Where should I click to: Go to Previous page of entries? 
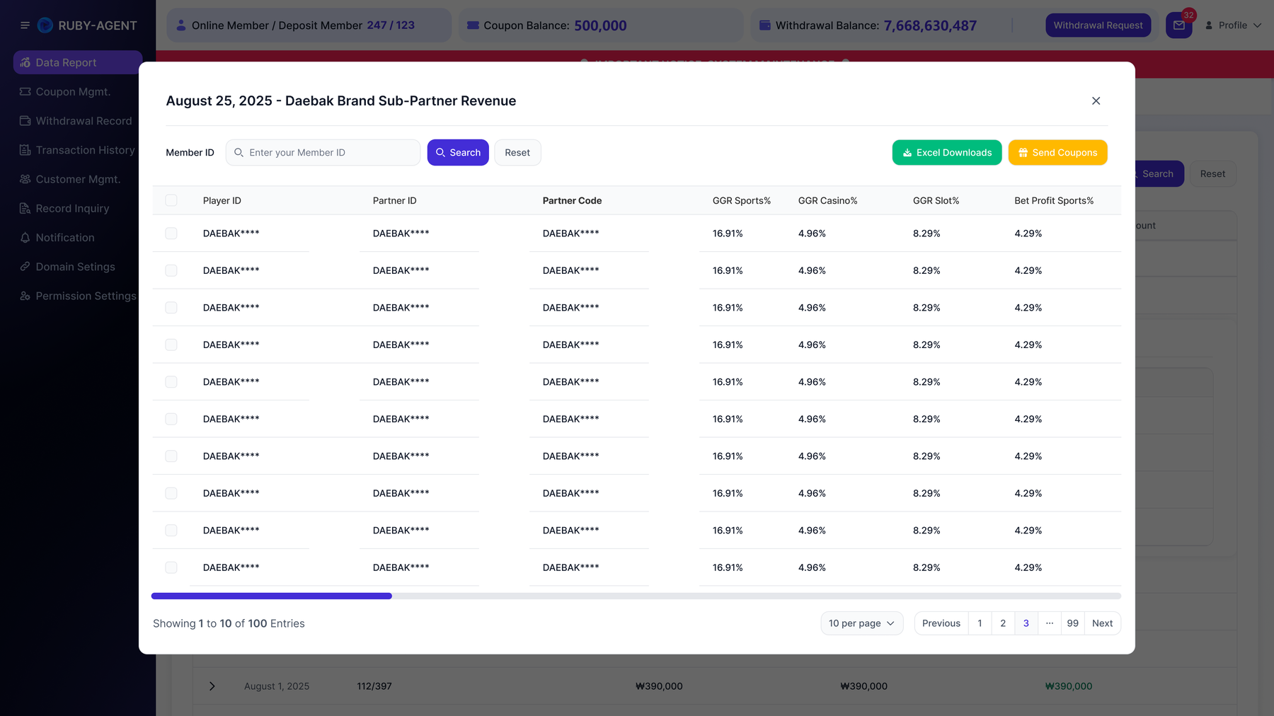941,623
